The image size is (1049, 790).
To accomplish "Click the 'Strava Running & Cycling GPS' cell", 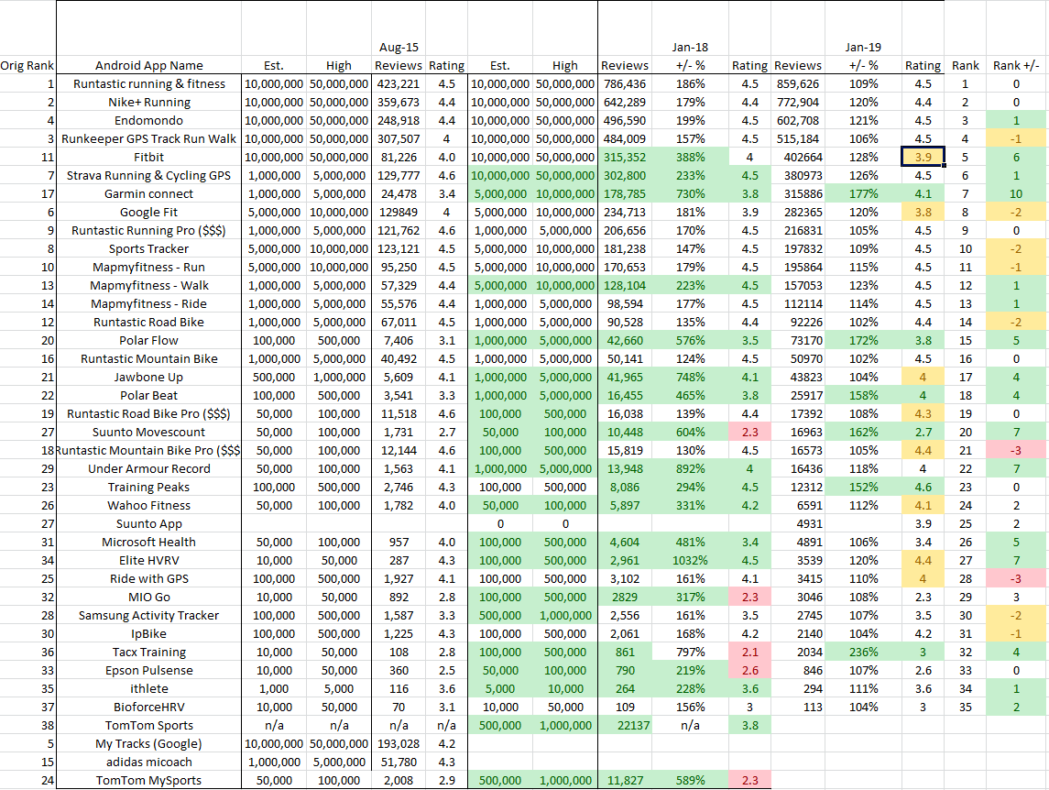I will point(148,175).
